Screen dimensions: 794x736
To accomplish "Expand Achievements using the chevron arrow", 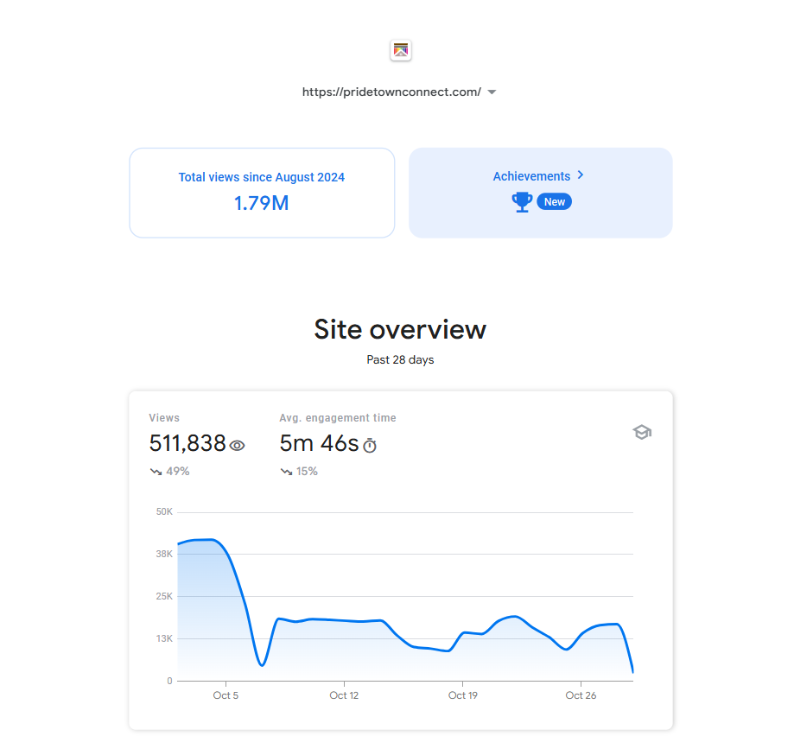I will 581,175.
